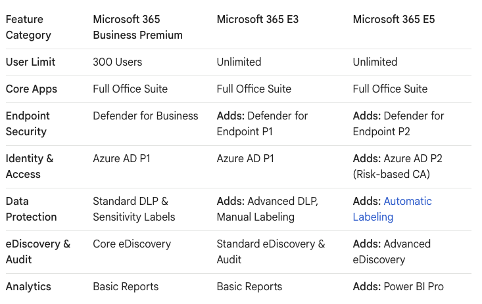Viewport: 482px width, 304px height.
Task: Click the Microsoft 365 Business Premium column header
Action: pyautogui.click(x=137, y=27)
